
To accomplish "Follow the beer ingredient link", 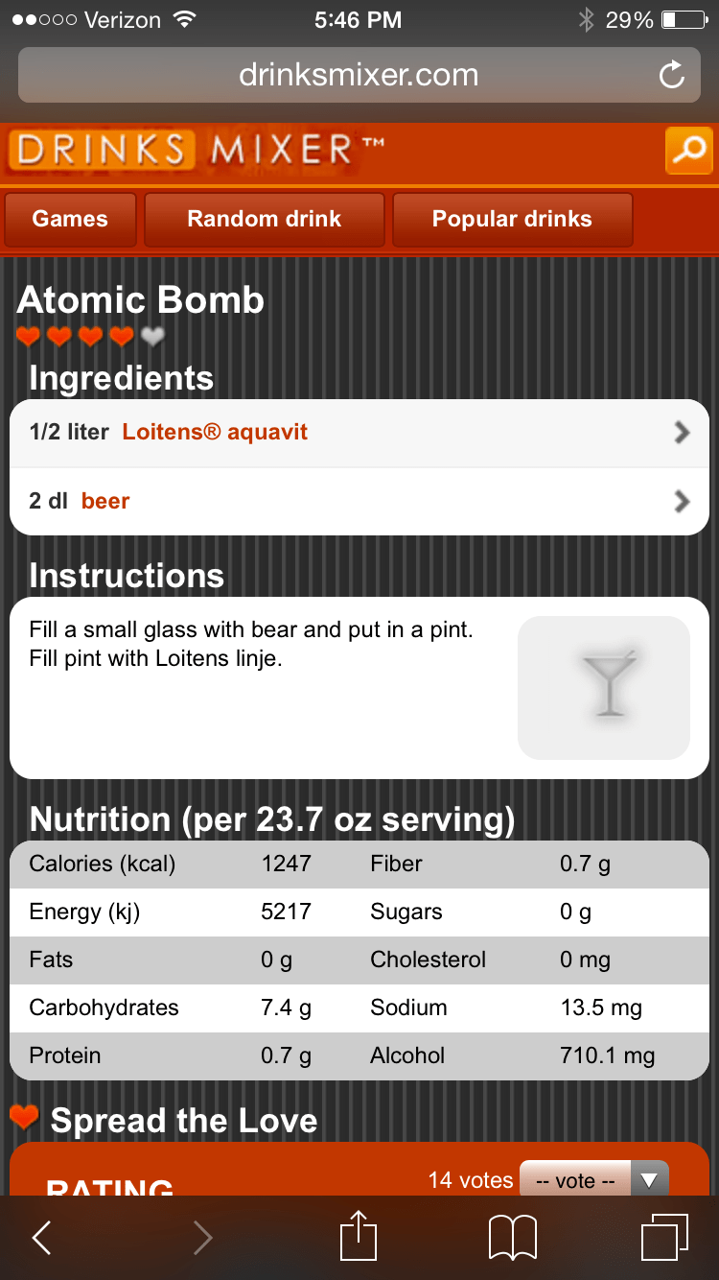I will click(105, 501).
